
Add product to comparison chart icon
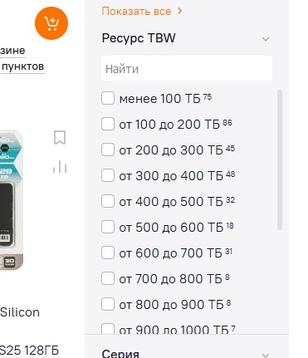click(60, 167)
